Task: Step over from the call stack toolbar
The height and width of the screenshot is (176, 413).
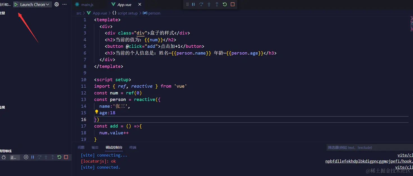Action: click(x=39, y=157)
